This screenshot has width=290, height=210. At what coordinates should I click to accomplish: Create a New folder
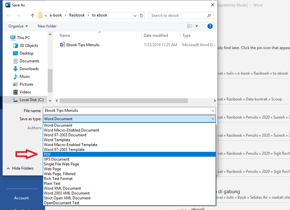click(x=47, y=26)
